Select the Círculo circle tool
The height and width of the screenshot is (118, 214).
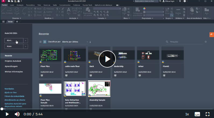[17, 11]
